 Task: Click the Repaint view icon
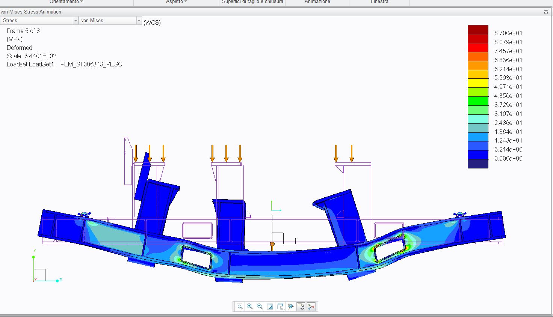pyautogui.click(x=270, y=306)
